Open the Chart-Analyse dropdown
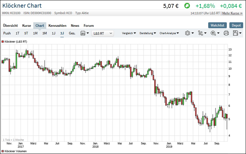246x154 pixels. coord(169,33)
